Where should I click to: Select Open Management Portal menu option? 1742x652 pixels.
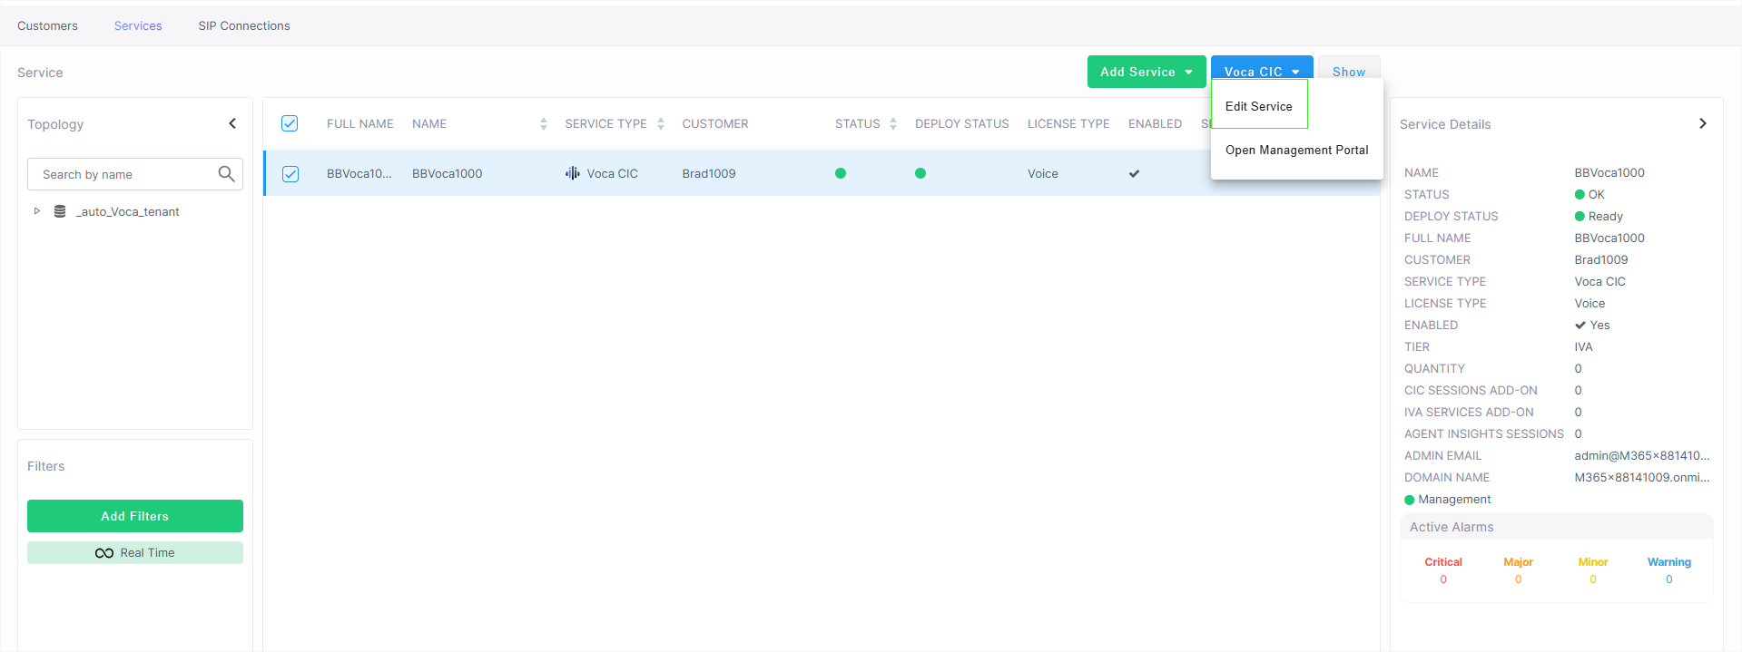1296,150
